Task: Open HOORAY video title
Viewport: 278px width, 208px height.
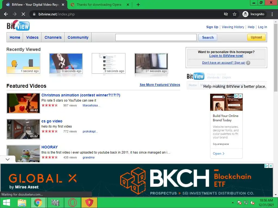Action: pos(49,147)
